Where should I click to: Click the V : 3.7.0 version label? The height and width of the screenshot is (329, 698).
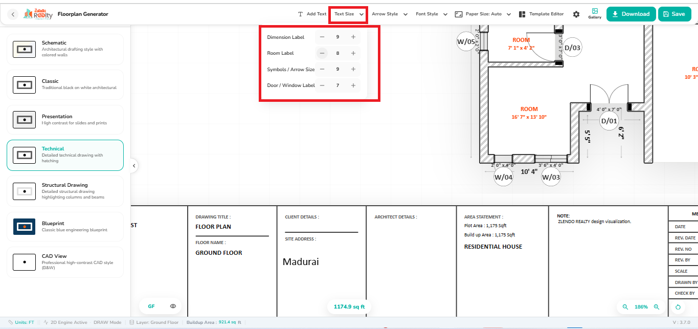click(x=682, y=322)
